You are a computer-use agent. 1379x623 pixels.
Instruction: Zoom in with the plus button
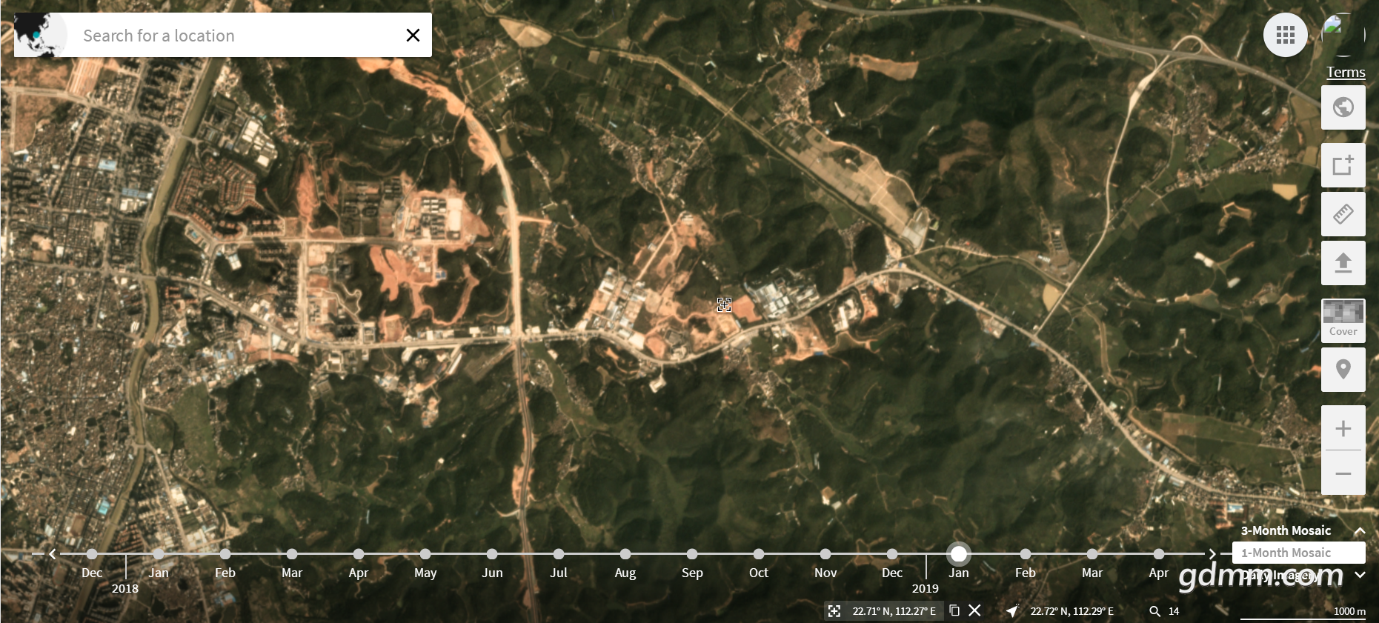[1343, 428]
